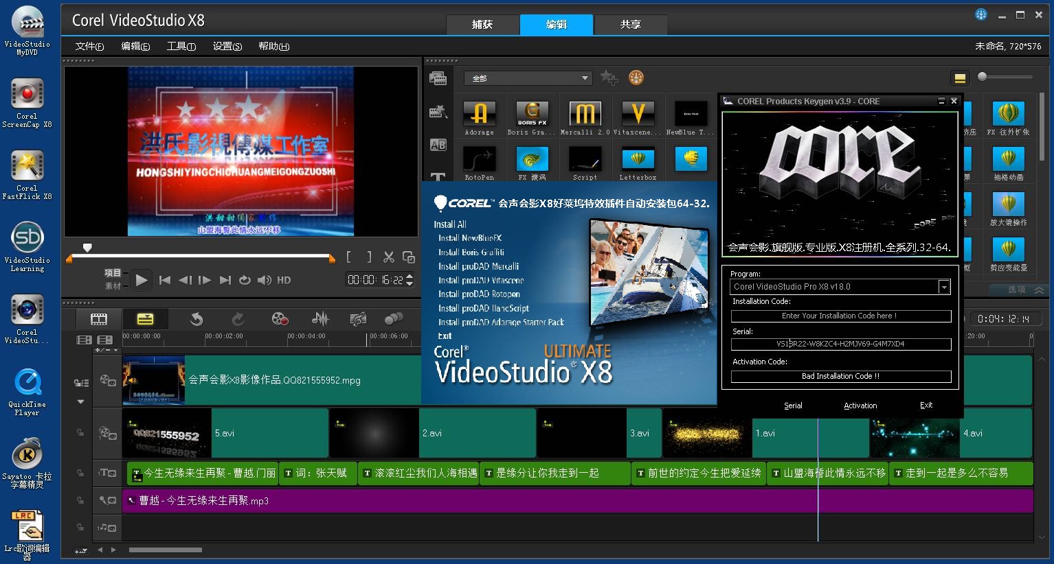
Task: Select the Boris Graffiti filter icon
Action: 532,114
